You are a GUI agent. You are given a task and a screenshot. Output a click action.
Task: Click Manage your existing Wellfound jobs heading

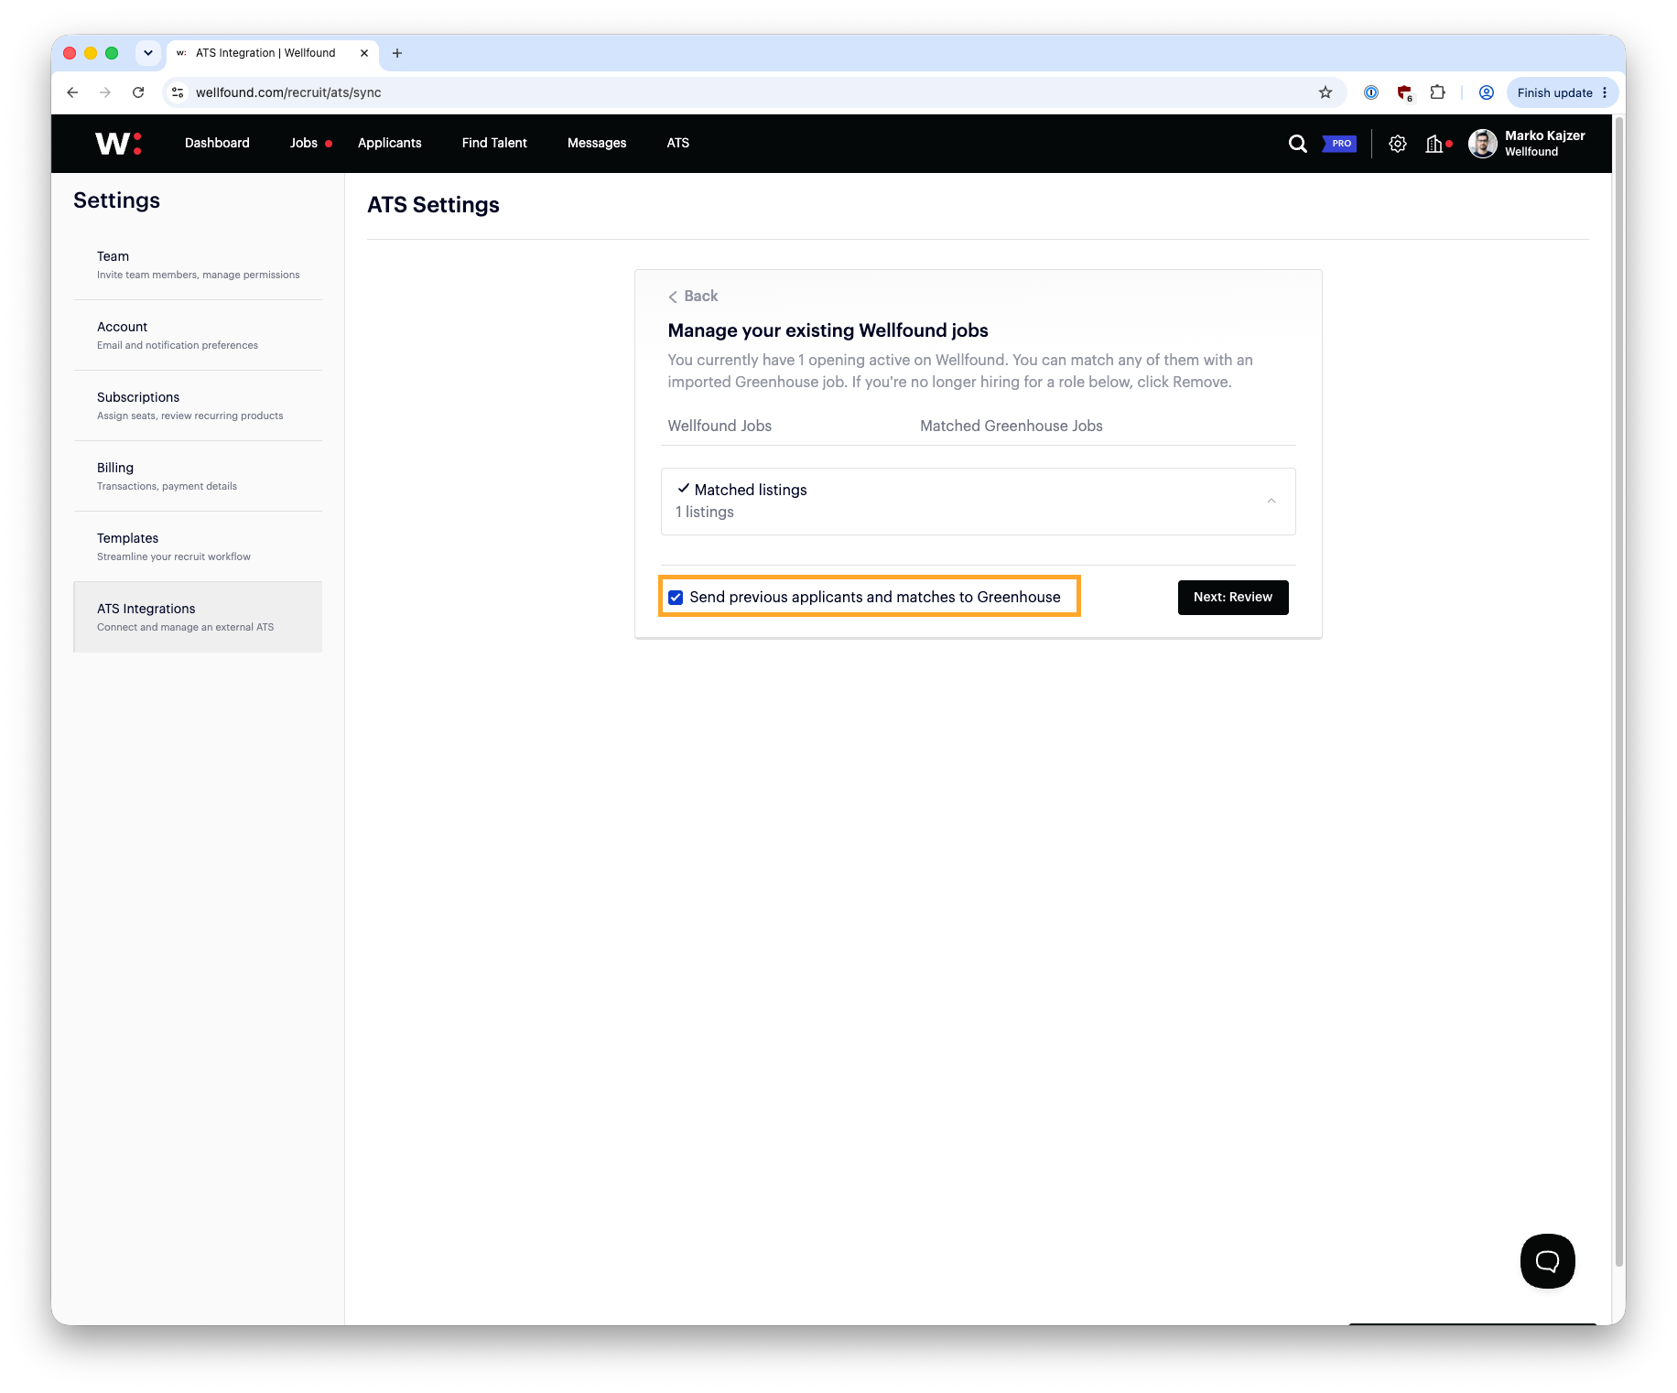click(x=828, y=330)
